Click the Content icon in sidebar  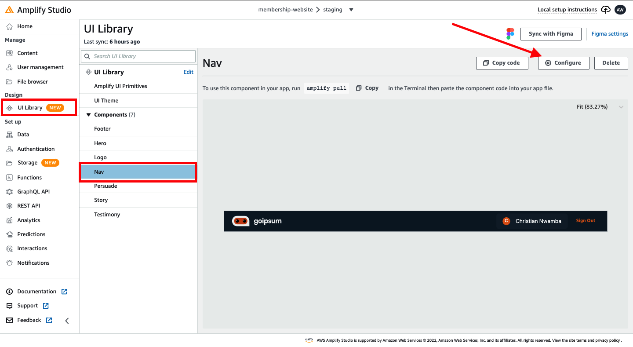[x=9, y=53]
